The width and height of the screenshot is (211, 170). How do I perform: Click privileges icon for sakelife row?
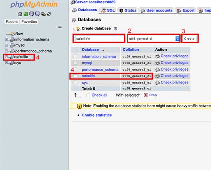tap(157, 76)
